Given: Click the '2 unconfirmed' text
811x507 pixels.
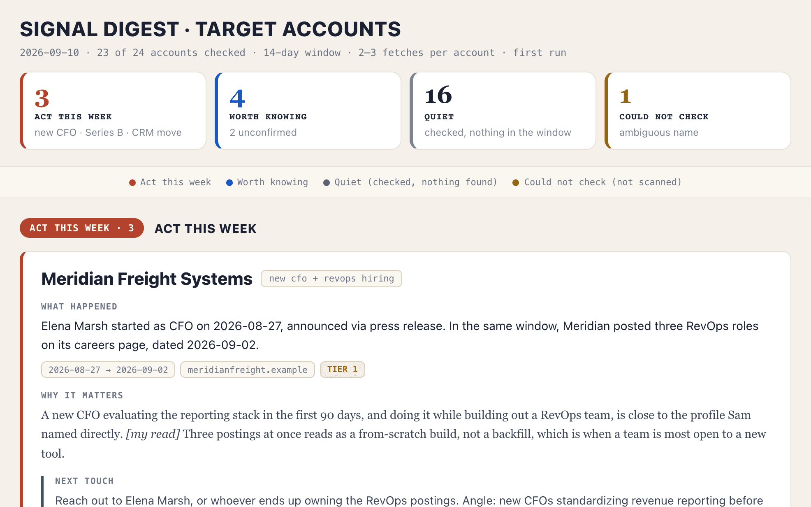Looking at the screenshot, I should pos(263,133).
